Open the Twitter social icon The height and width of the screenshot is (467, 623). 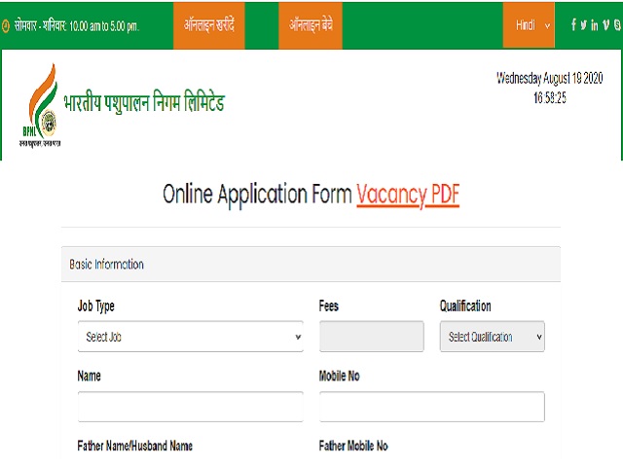pos(583,25)
